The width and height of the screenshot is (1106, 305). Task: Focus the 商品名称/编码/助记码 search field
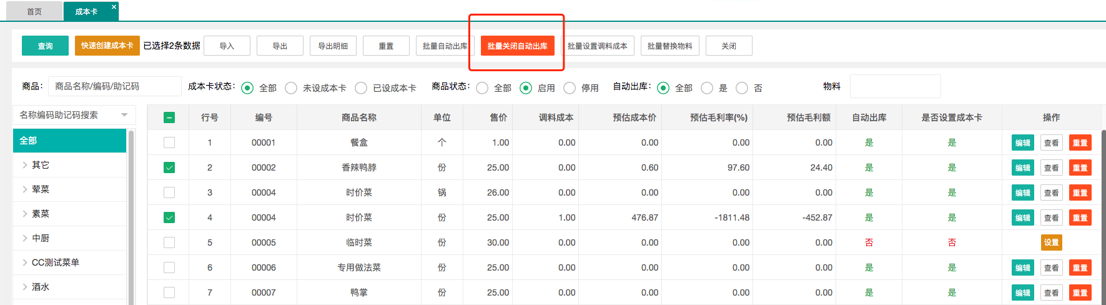[x=114, y=86]
